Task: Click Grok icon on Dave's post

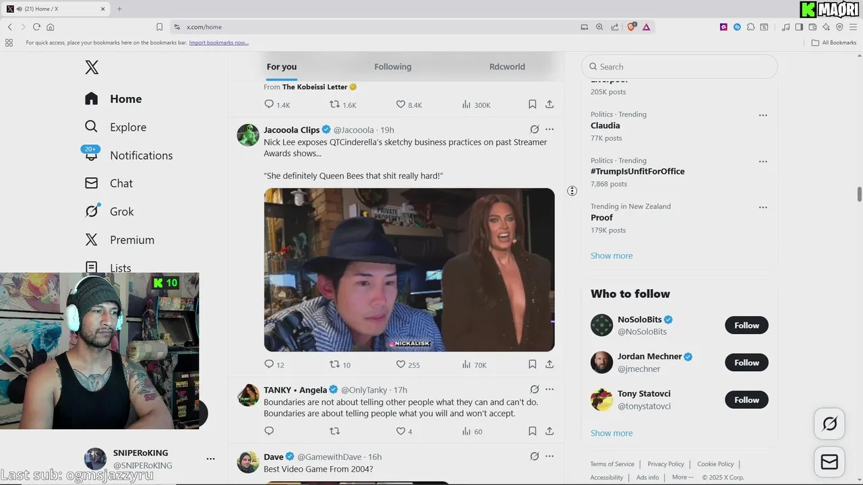Action: (534, 456)
